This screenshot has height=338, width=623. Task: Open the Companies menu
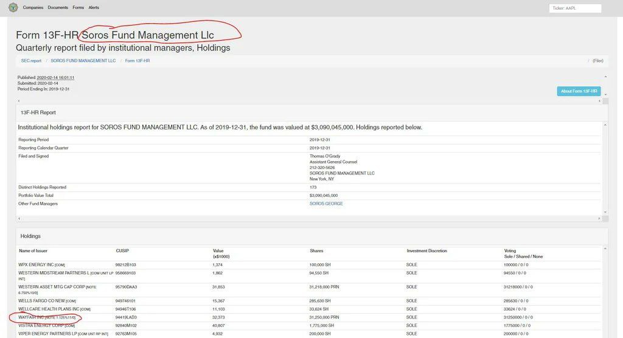pos(33,8)
